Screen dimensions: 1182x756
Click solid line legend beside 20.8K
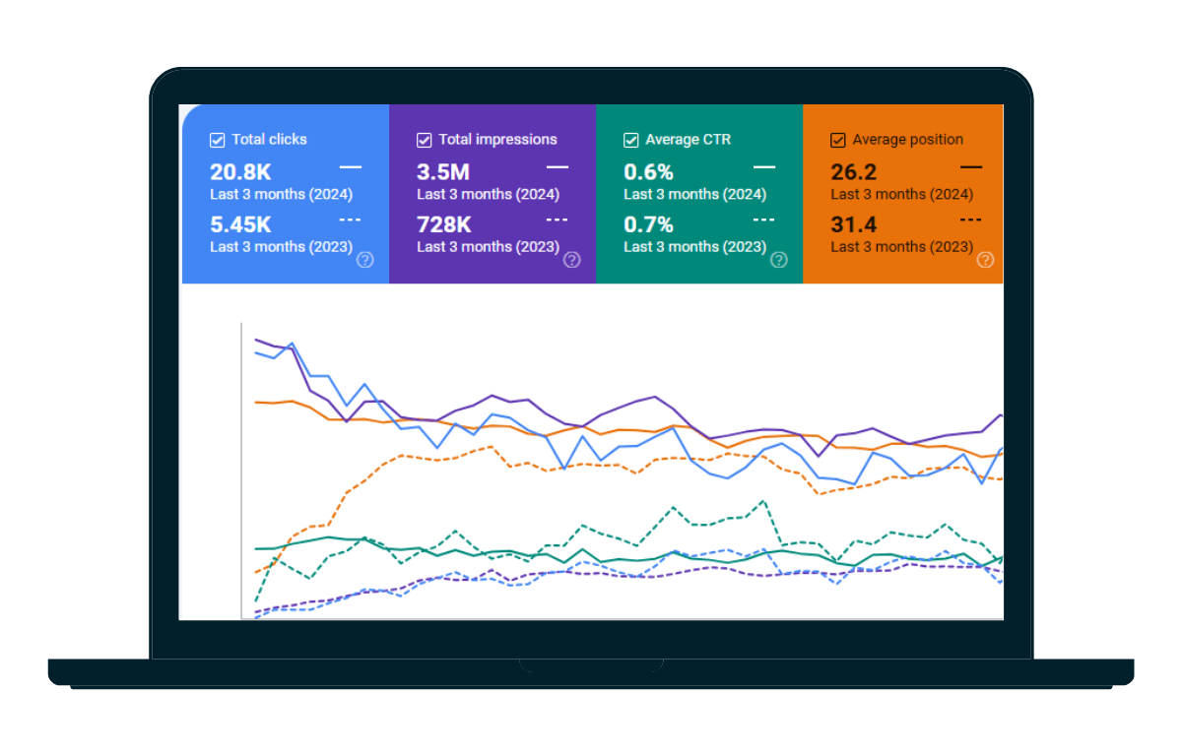pos(351,168)
